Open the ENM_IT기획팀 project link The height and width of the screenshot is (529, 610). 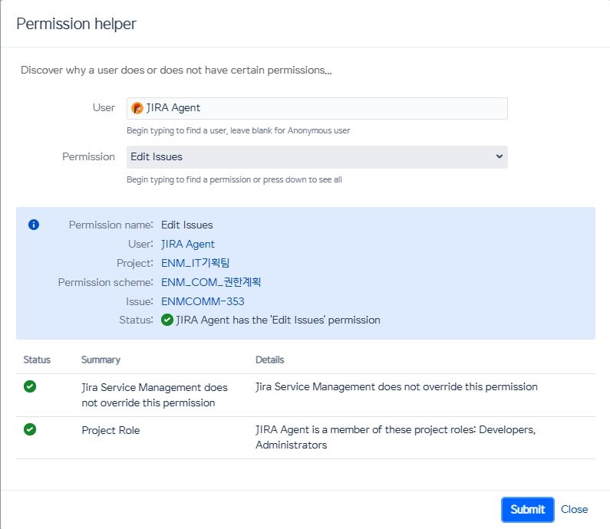click(196, 263)
